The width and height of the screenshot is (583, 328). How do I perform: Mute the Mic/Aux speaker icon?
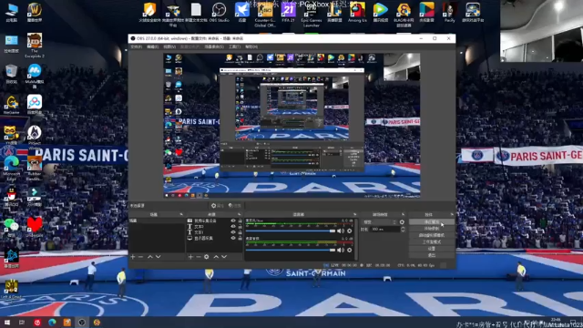pos(341,231)
